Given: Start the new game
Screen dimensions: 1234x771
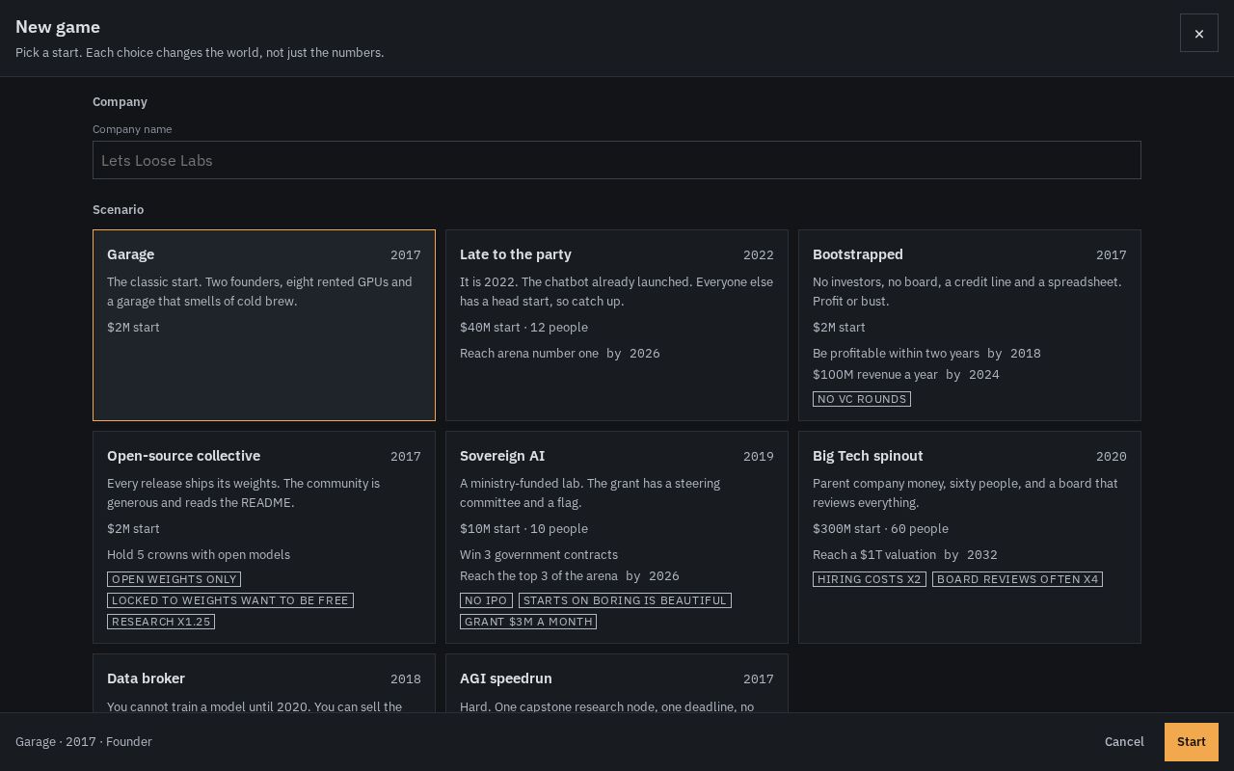Looking at the screenshot, I should click(1192, 742).
